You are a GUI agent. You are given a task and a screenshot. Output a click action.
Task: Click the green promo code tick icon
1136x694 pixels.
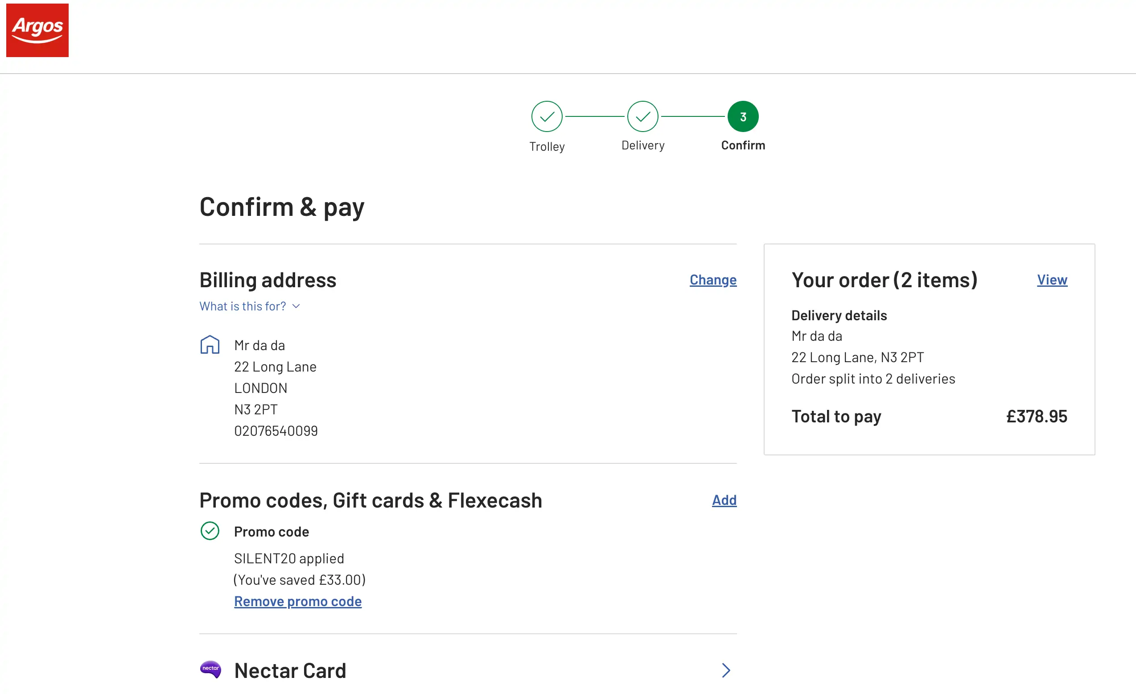[210, 531]
